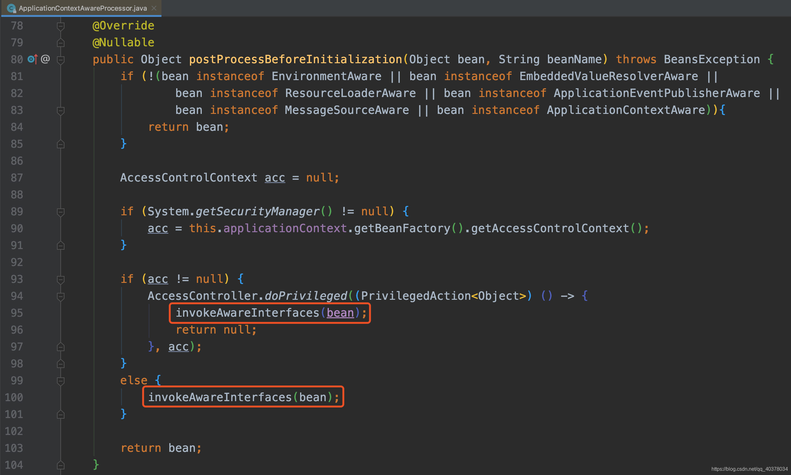Viewport: 791px width, 475px height.
Task: Click the 'throws' keyword on line 80
Action: pyautogui.click(x=636, y=59)
